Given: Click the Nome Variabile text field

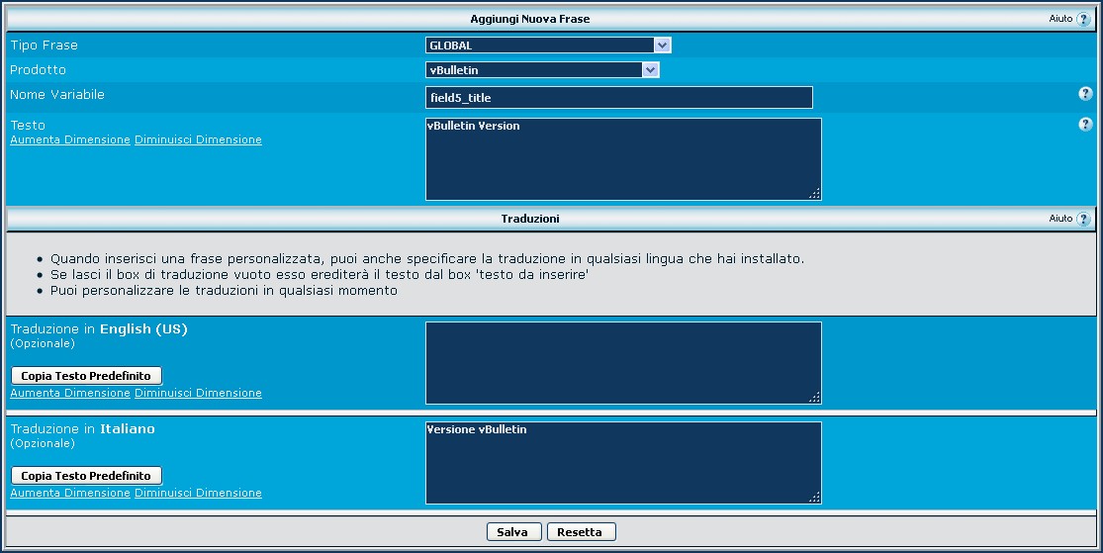Looking at the screenshot, I should coord(618,97).
